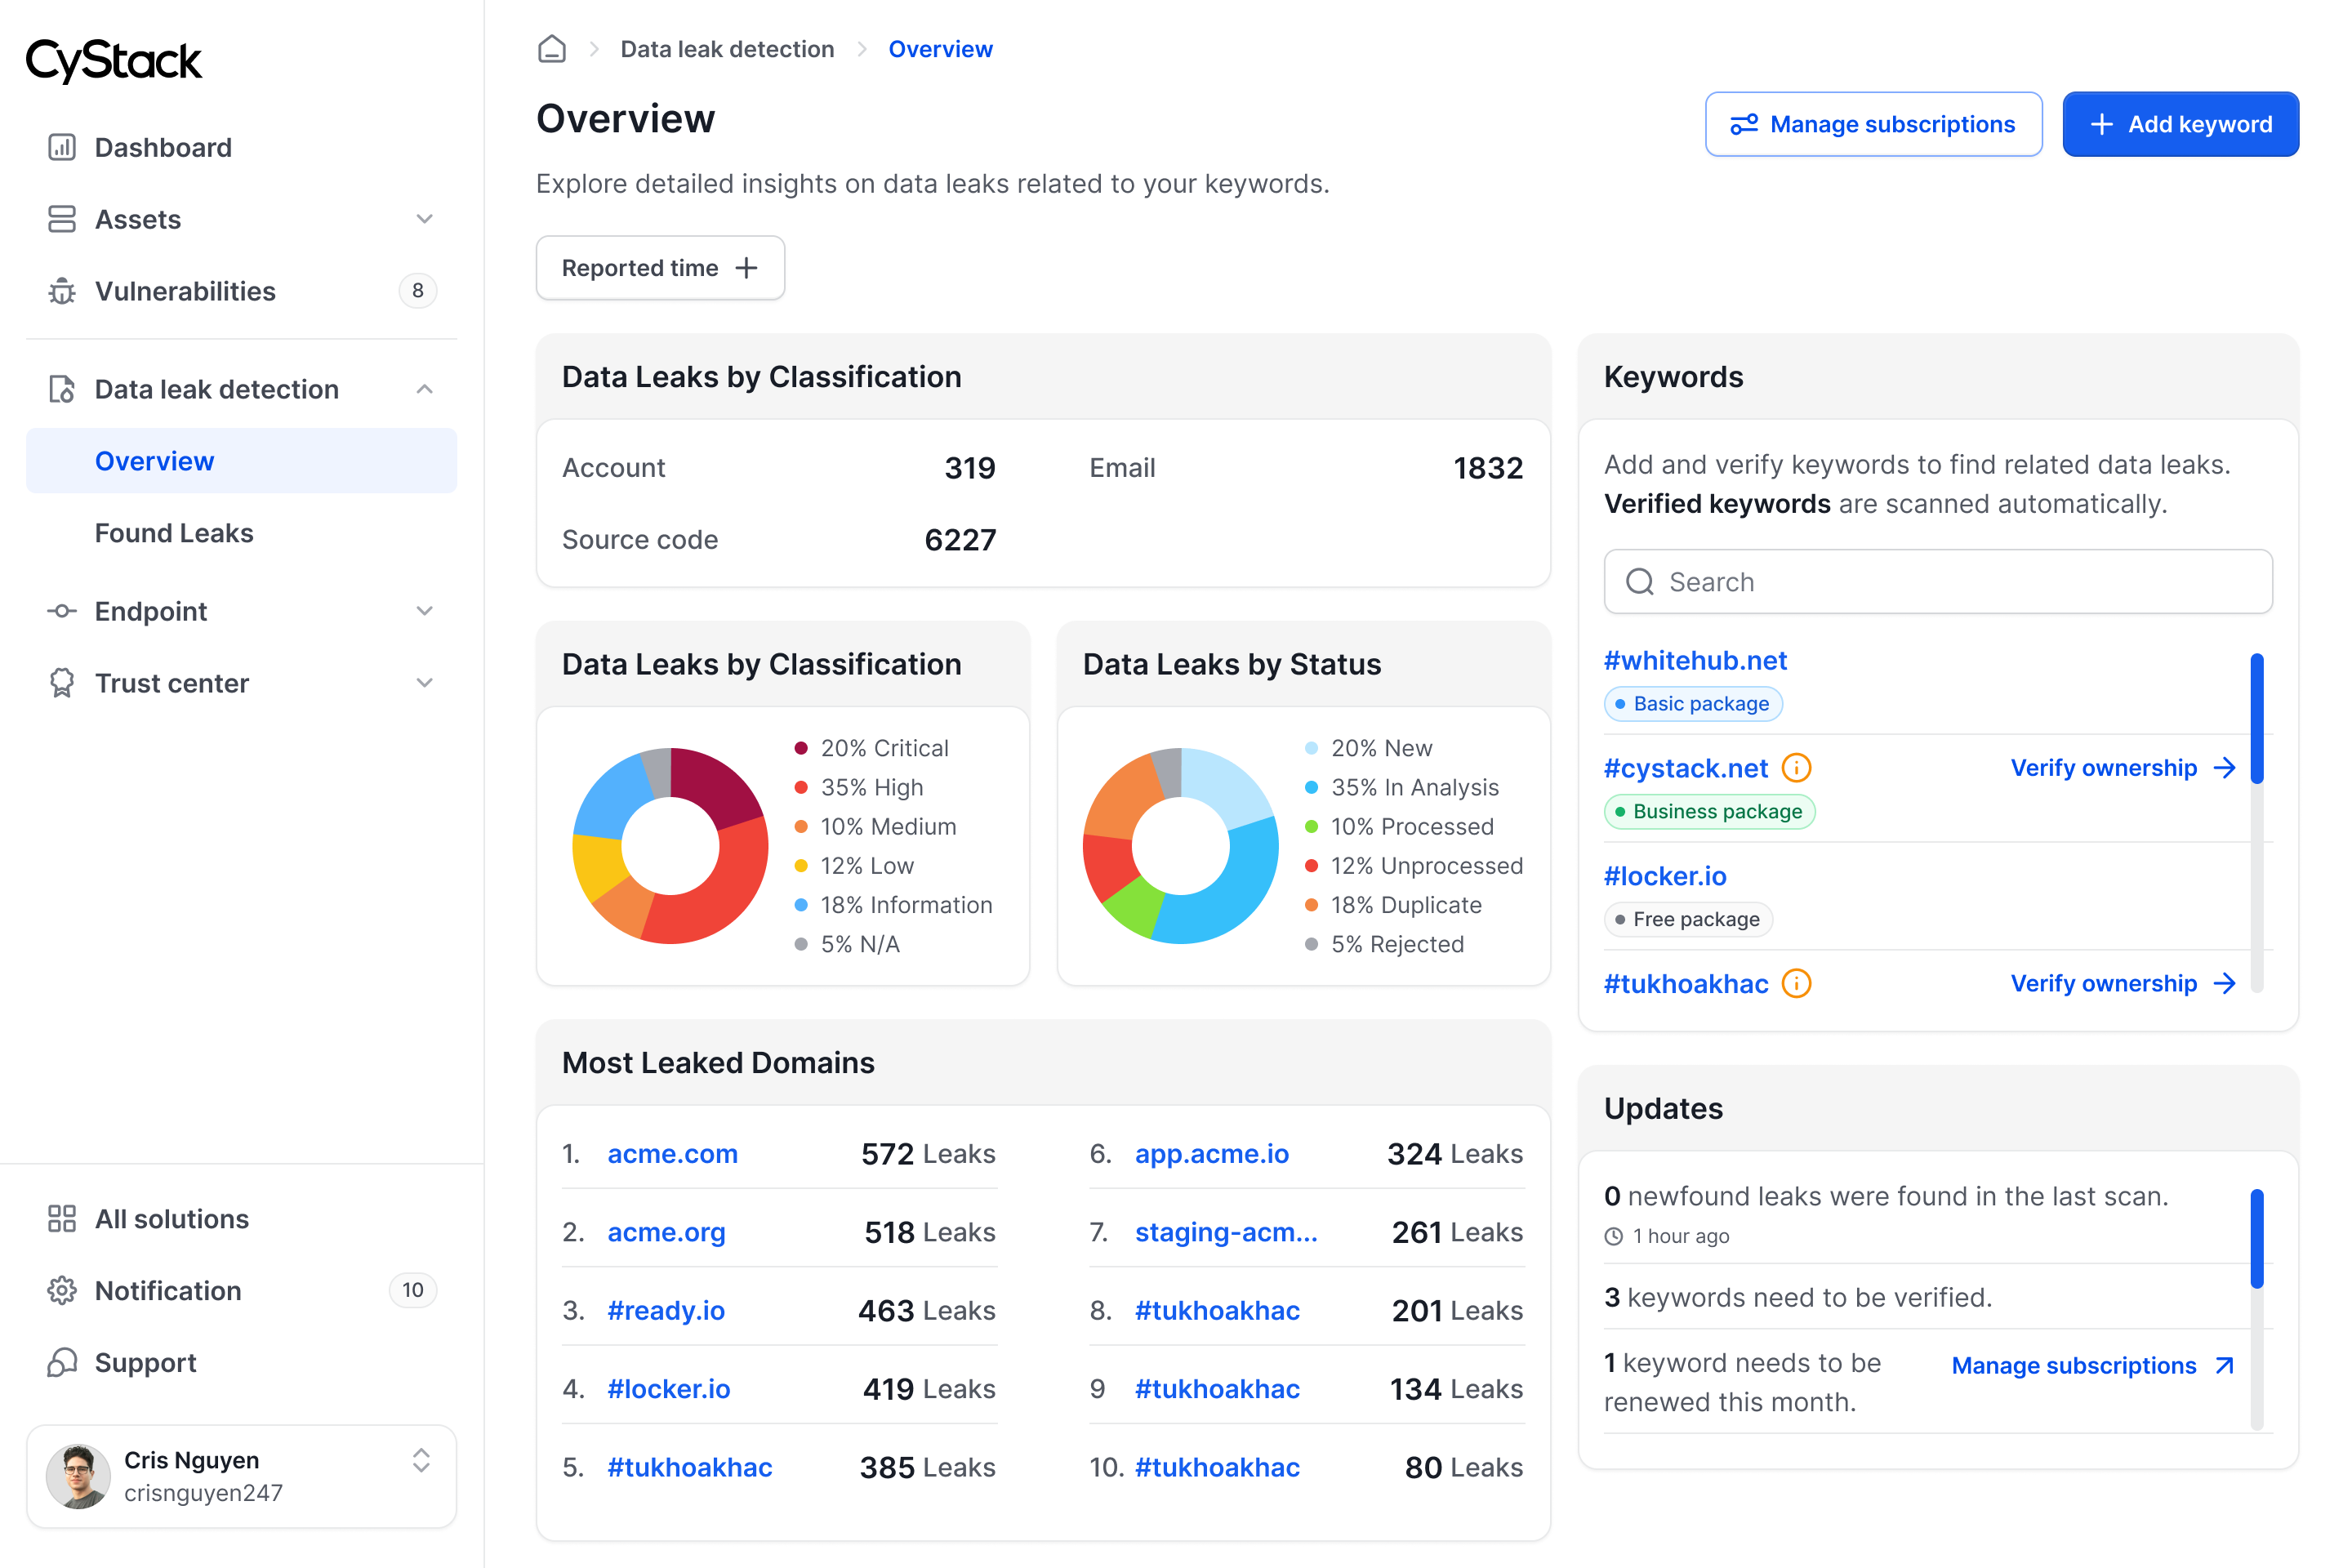This screenshot has width=2352, height=1568.
Task: Open Cris Nguyen account switcher
Action: point(421,1461)
